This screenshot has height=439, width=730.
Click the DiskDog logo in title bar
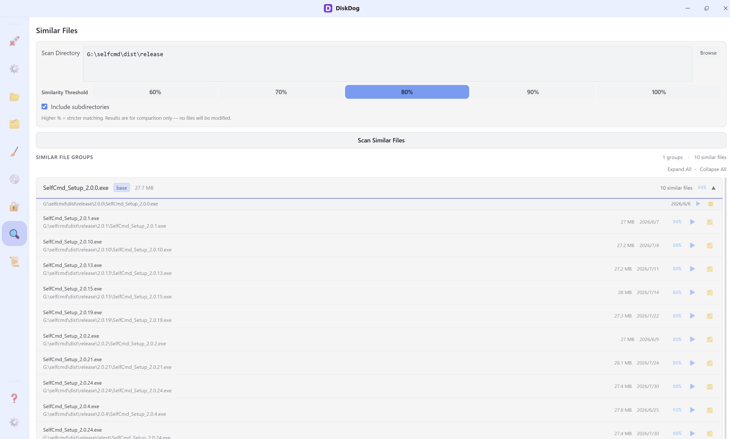[328, 8]
